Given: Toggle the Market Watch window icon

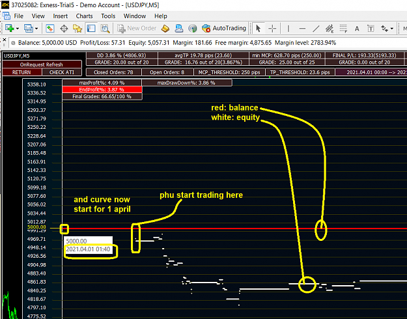Looking at the screenshot, I should (49, 28).
